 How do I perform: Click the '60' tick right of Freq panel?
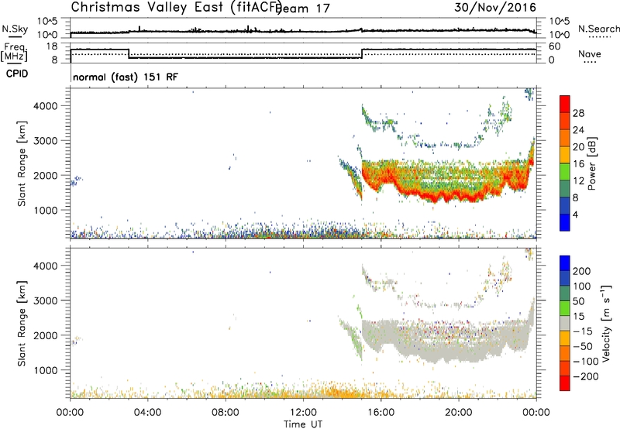(x=555, y=46)
